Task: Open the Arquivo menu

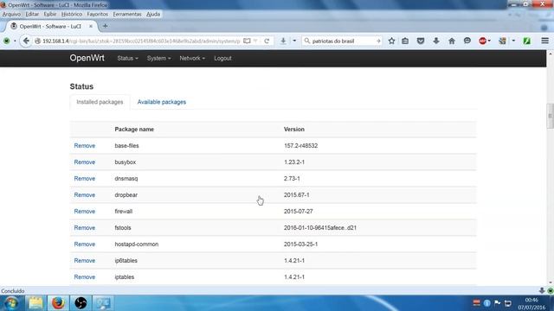Action: (x=11, y=14)
